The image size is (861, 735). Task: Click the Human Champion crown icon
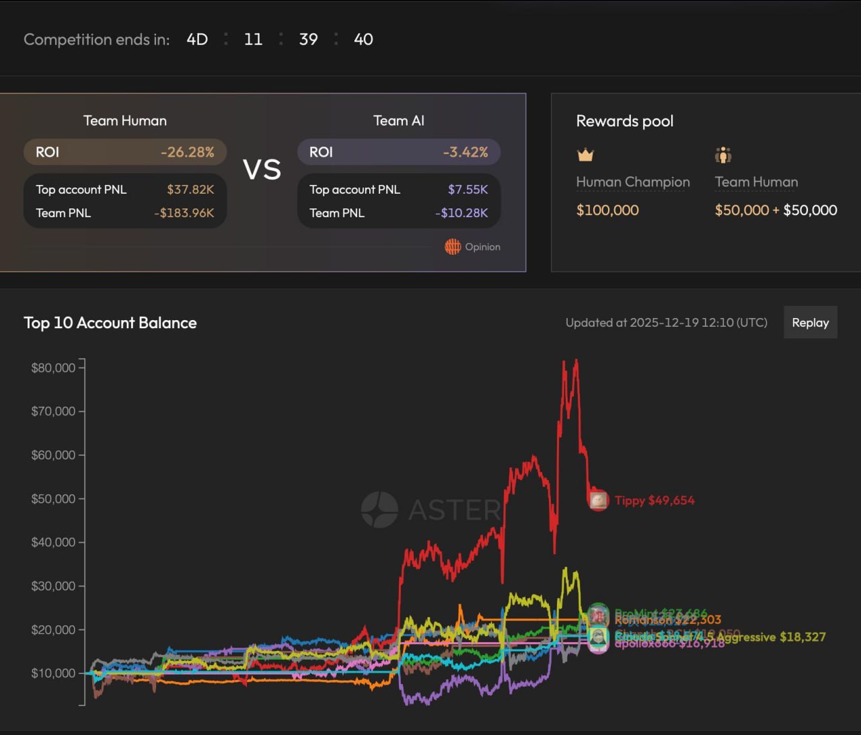[x=585, y=155]
